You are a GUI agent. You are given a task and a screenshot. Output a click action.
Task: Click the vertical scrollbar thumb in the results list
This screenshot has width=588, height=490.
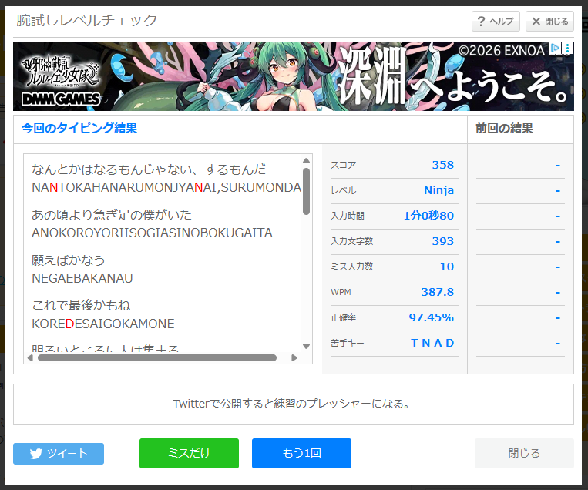tap(307, 191)
